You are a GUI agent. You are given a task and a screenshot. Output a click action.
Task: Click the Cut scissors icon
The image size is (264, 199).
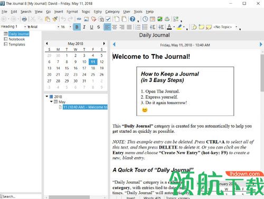click(33, 19)
